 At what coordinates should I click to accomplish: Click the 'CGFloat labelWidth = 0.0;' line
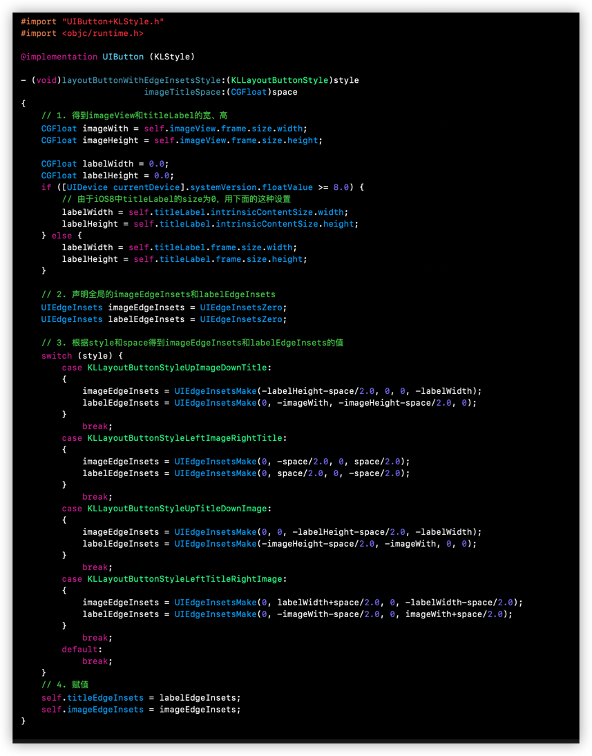coord(105,164)
